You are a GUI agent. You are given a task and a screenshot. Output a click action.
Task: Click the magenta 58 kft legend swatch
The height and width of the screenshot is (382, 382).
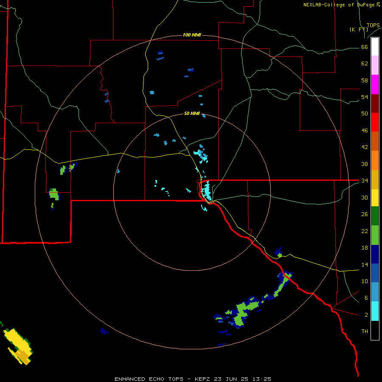[x=375, y=84]
